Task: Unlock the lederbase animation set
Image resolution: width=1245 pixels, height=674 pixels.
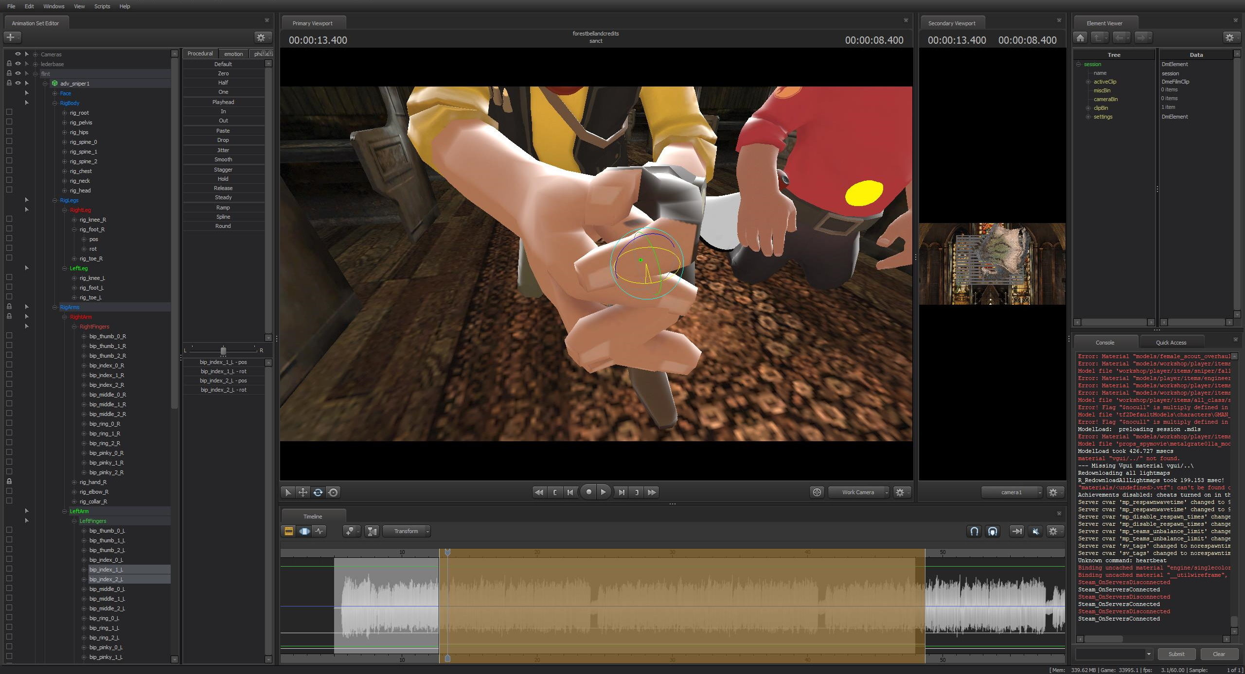Action: (x=9, y=64)
